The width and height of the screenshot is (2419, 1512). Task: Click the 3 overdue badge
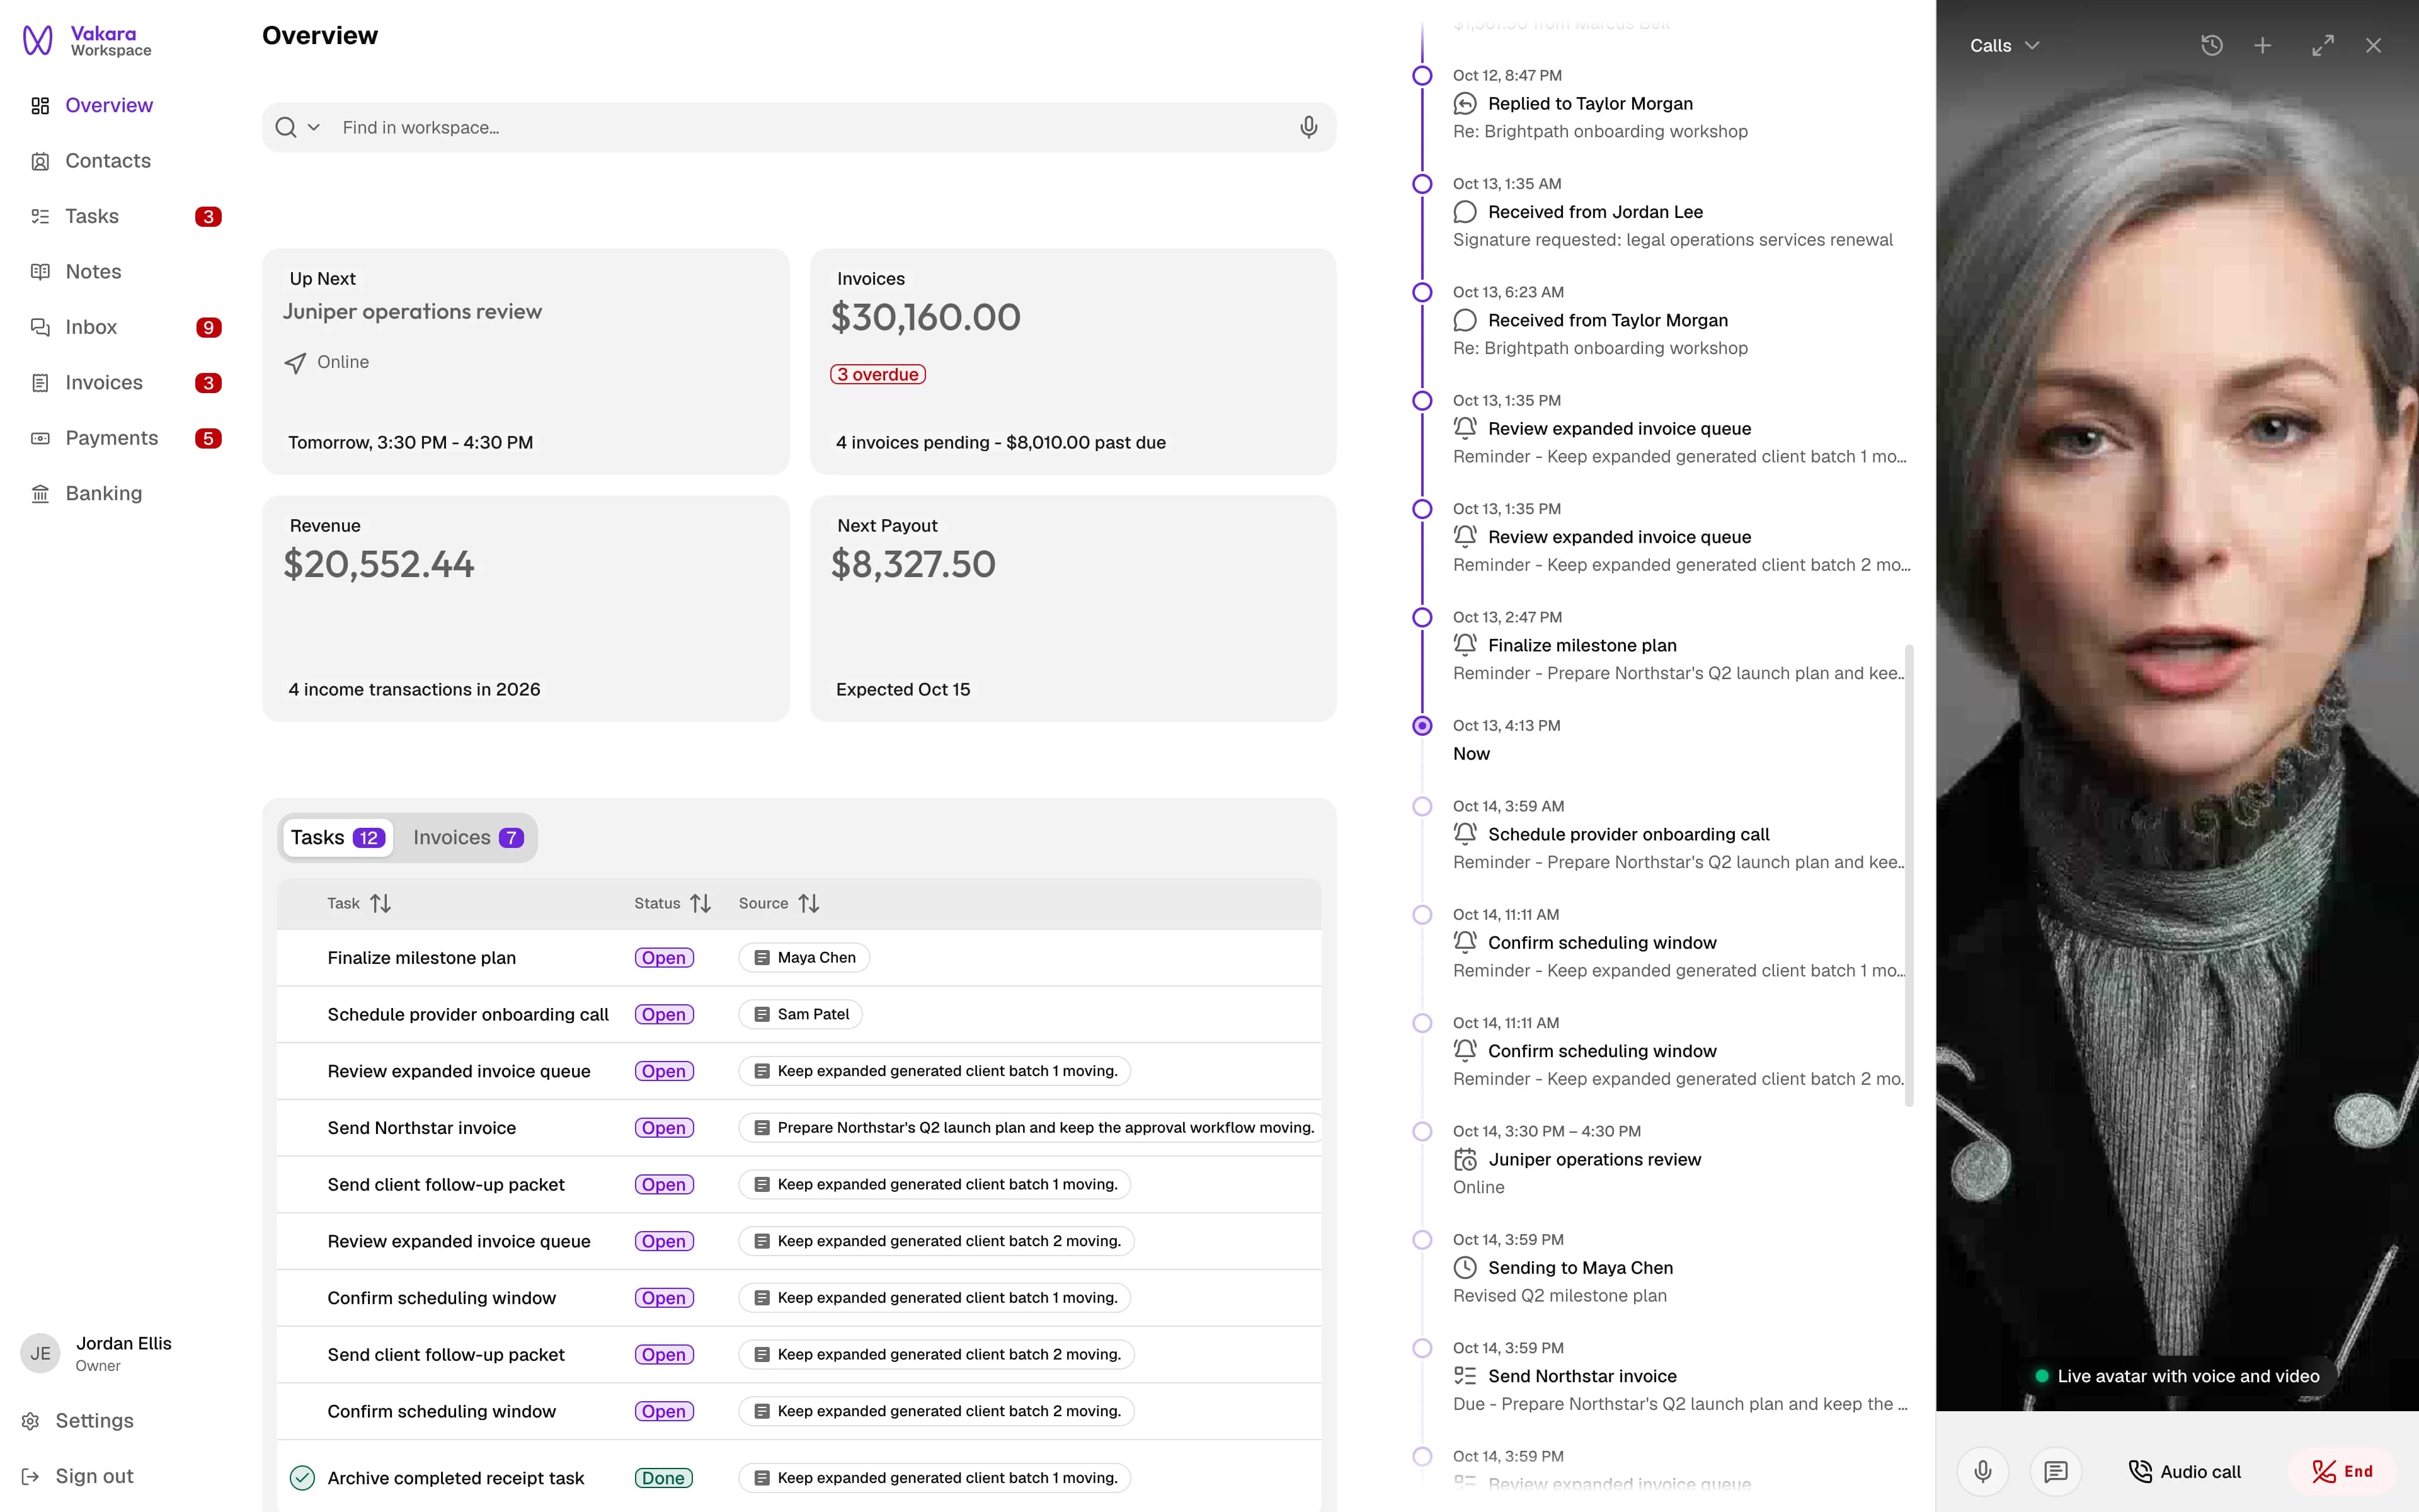pyautogui.click(x=878, y=374)
